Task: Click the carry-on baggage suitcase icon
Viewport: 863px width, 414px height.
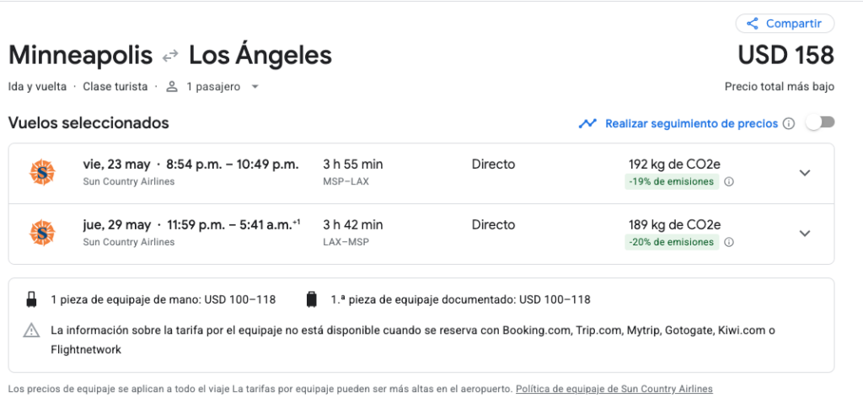Action: point(32,299)
